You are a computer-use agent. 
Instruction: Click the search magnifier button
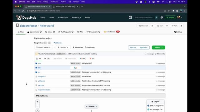[x=156, y=17]
